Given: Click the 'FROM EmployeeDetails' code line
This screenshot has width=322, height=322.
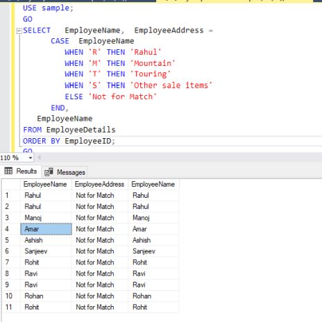Looking at the screenshot, I should pos(69,130).
